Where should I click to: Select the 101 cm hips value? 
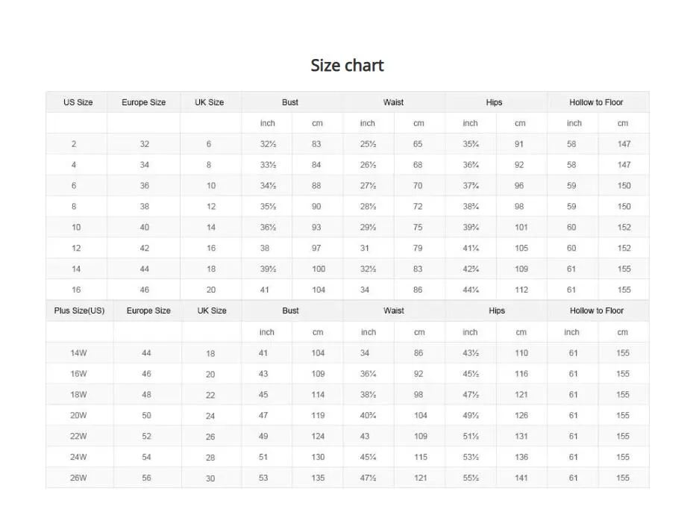pyautogui.click(x=521, y=227)
